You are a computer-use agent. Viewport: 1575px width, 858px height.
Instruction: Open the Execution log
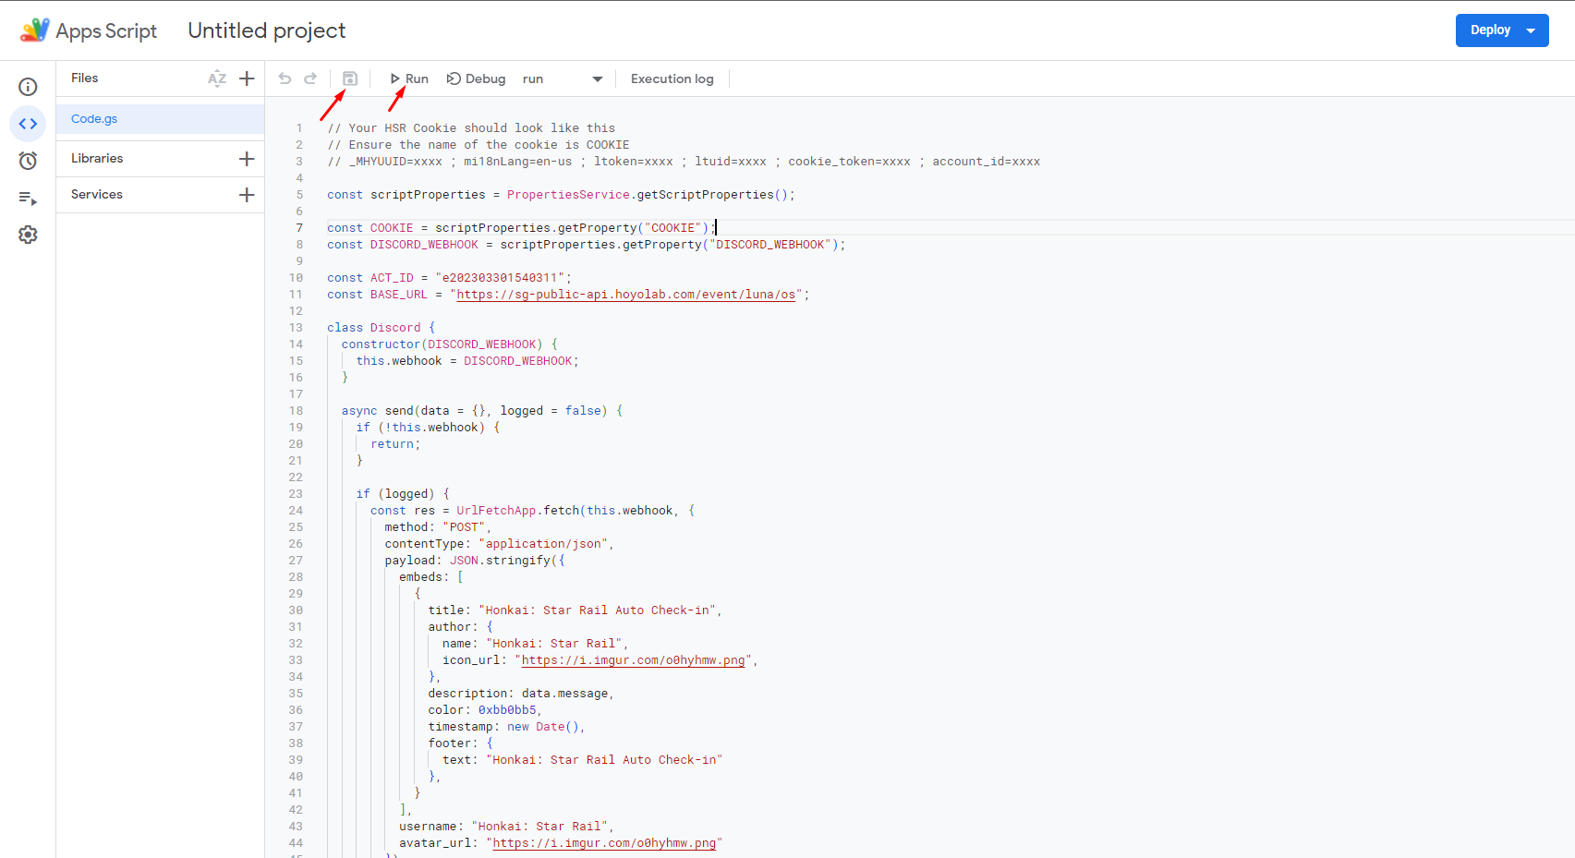pyautogui.click(x=672, y=79)
